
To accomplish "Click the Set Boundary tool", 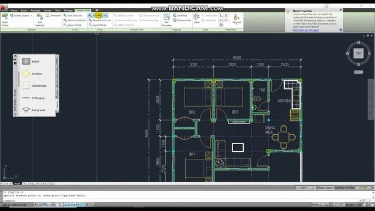I will [166, 20].
